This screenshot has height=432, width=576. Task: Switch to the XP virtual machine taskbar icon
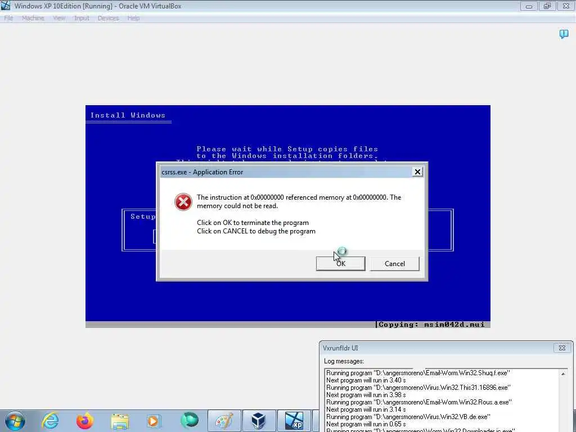pos(294,421)
